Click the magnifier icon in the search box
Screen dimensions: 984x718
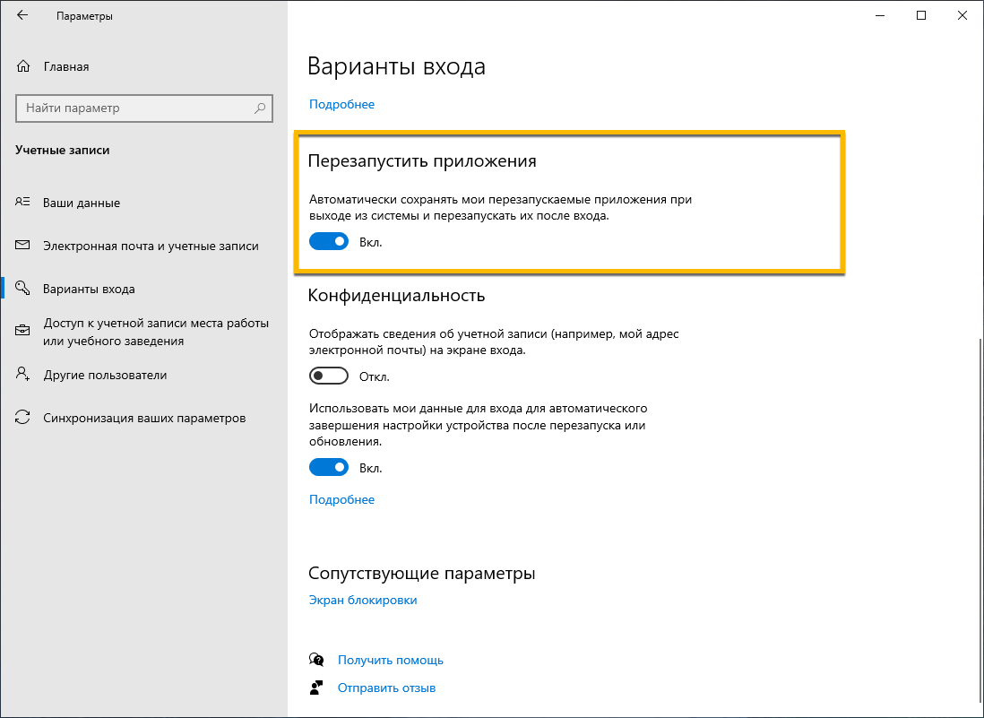click(x=259, y=108)
